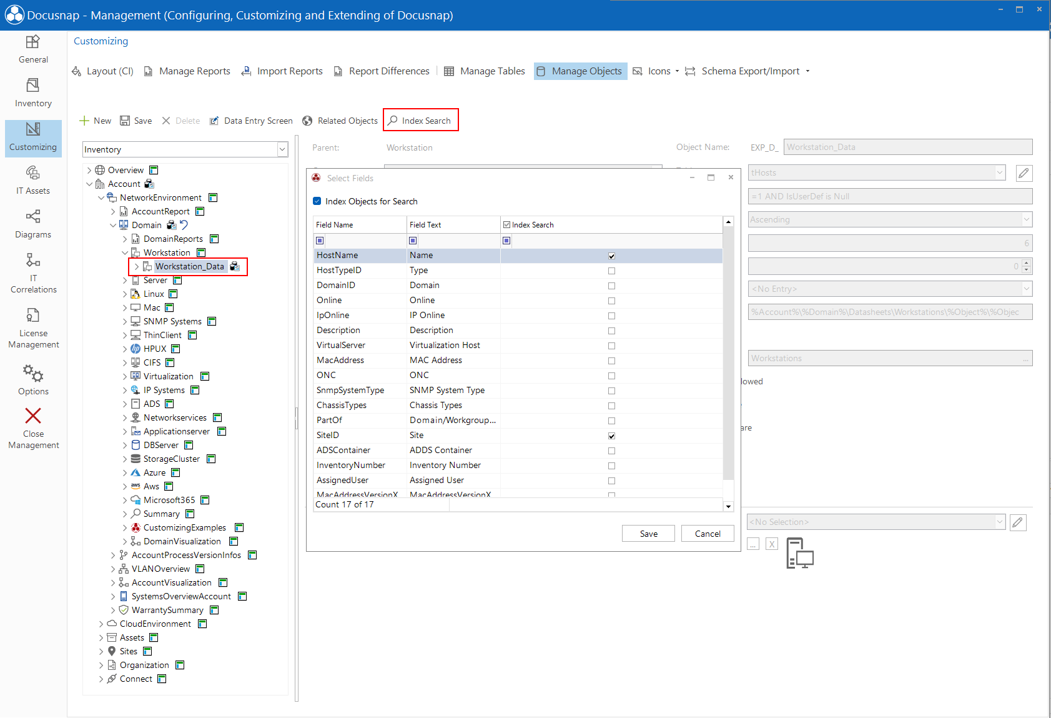
Task: Open IT Correlations sidebar section
Action: (33, 272)
